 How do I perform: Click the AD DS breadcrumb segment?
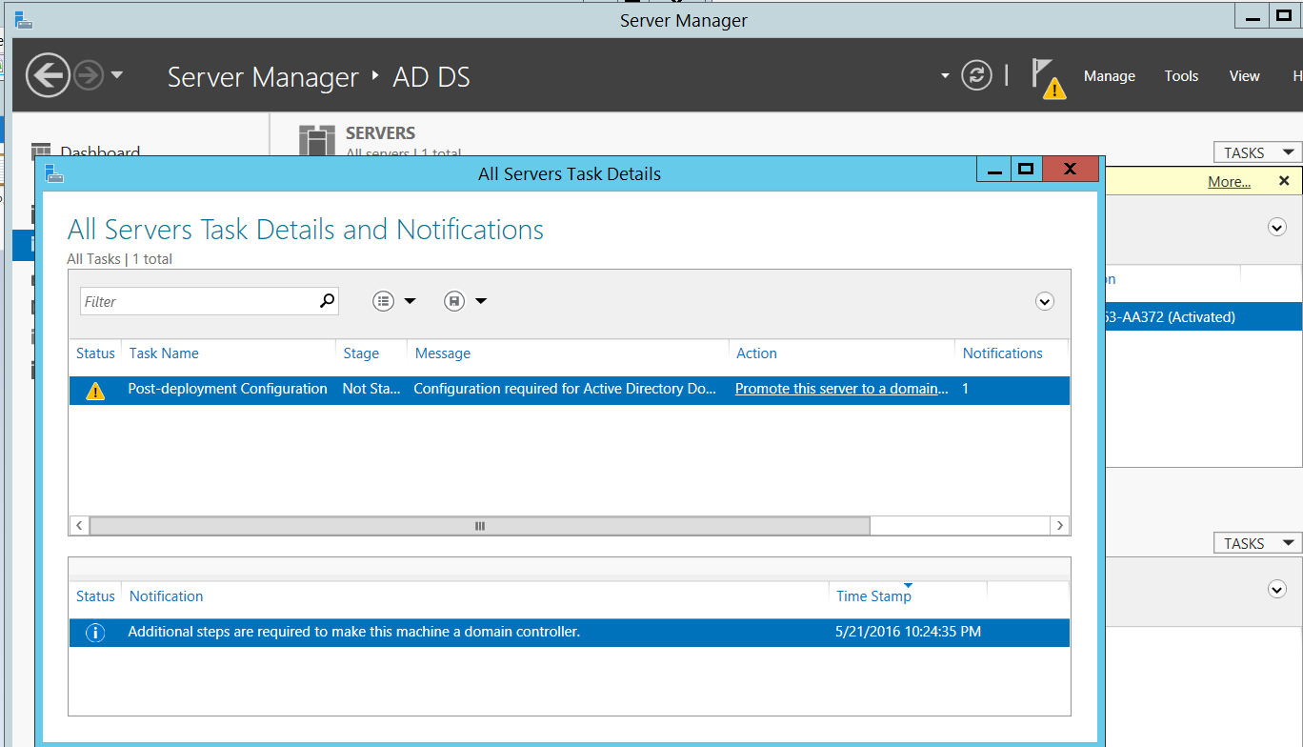pyautogui.click(x=431, y=77)
